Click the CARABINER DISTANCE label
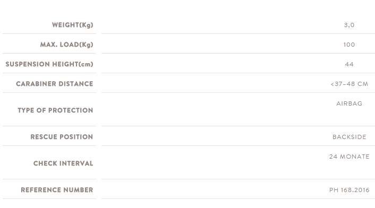The image size is (375, 208). (55, 84)
